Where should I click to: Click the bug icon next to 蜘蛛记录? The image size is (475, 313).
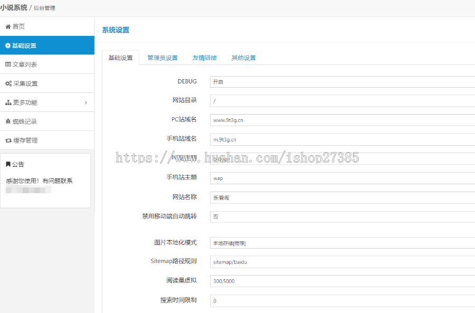coord(7,121)
